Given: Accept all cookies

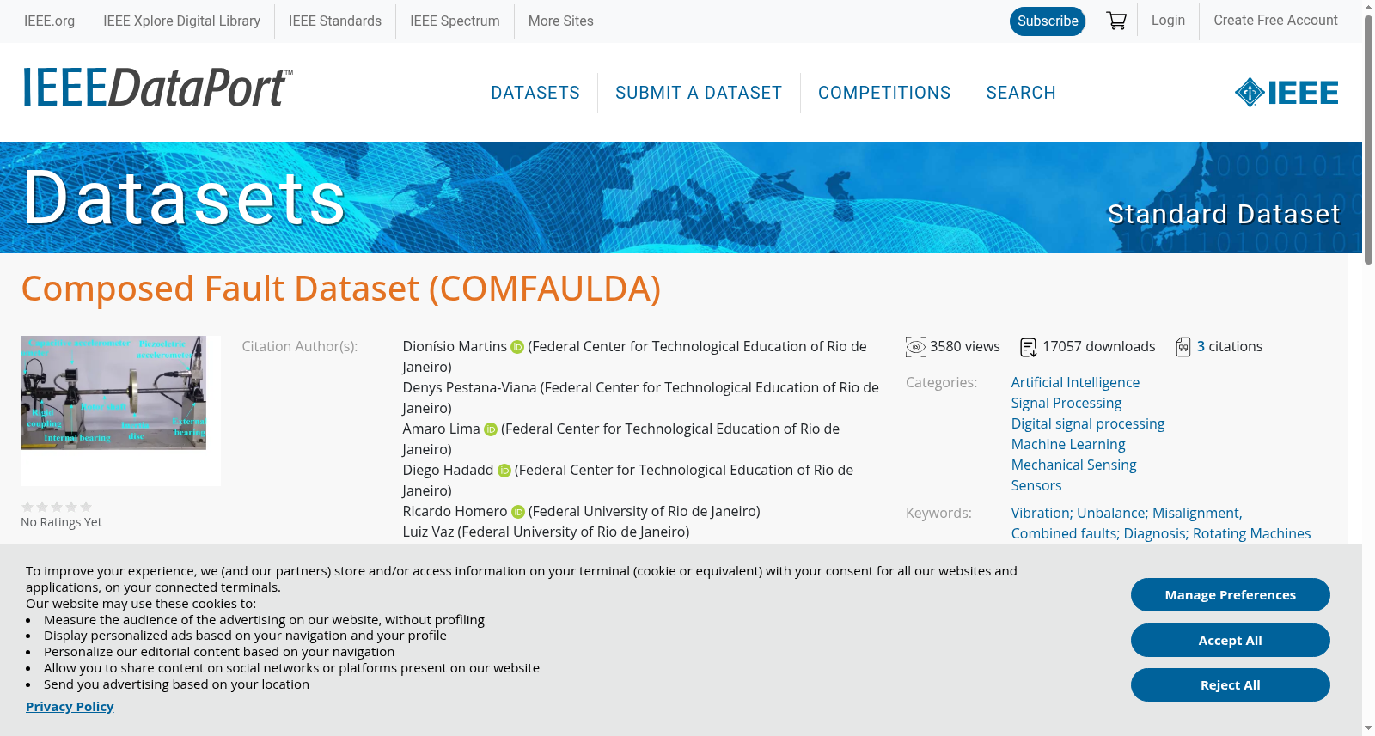Looking at the screenshot, I should (1231, 641).
